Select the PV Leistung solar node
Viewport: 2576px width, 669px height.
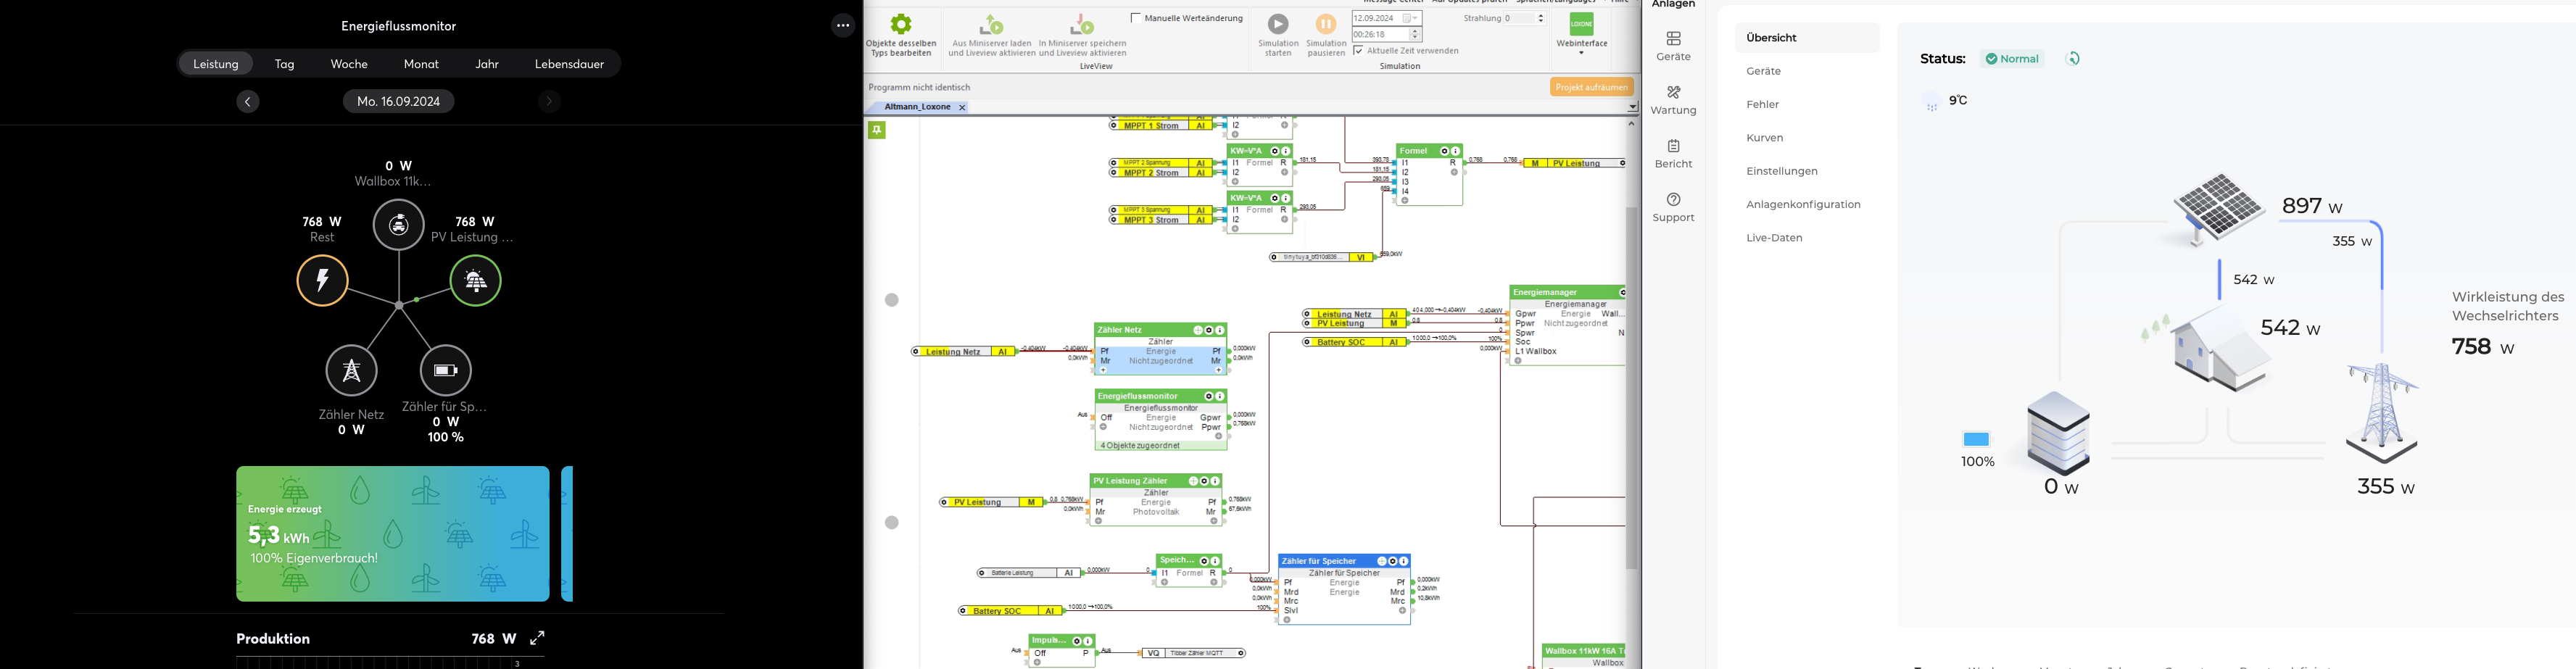(x=476, y=281)
